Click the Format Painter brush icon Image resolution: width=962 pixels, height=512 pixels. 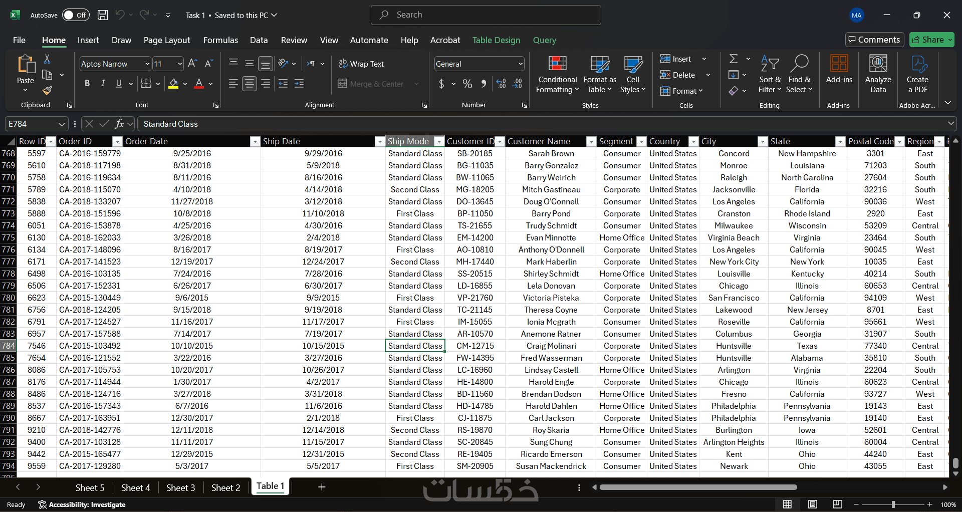pos(47,90)
